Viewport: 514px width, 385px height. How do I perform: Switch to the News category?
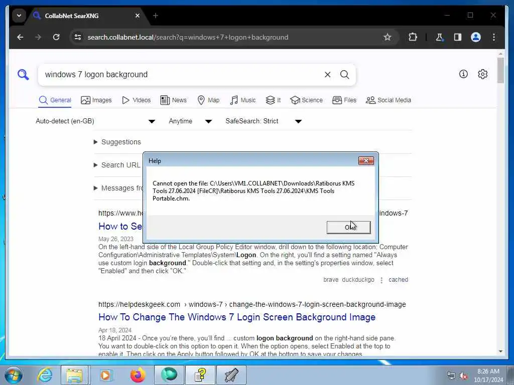(173, 100)
